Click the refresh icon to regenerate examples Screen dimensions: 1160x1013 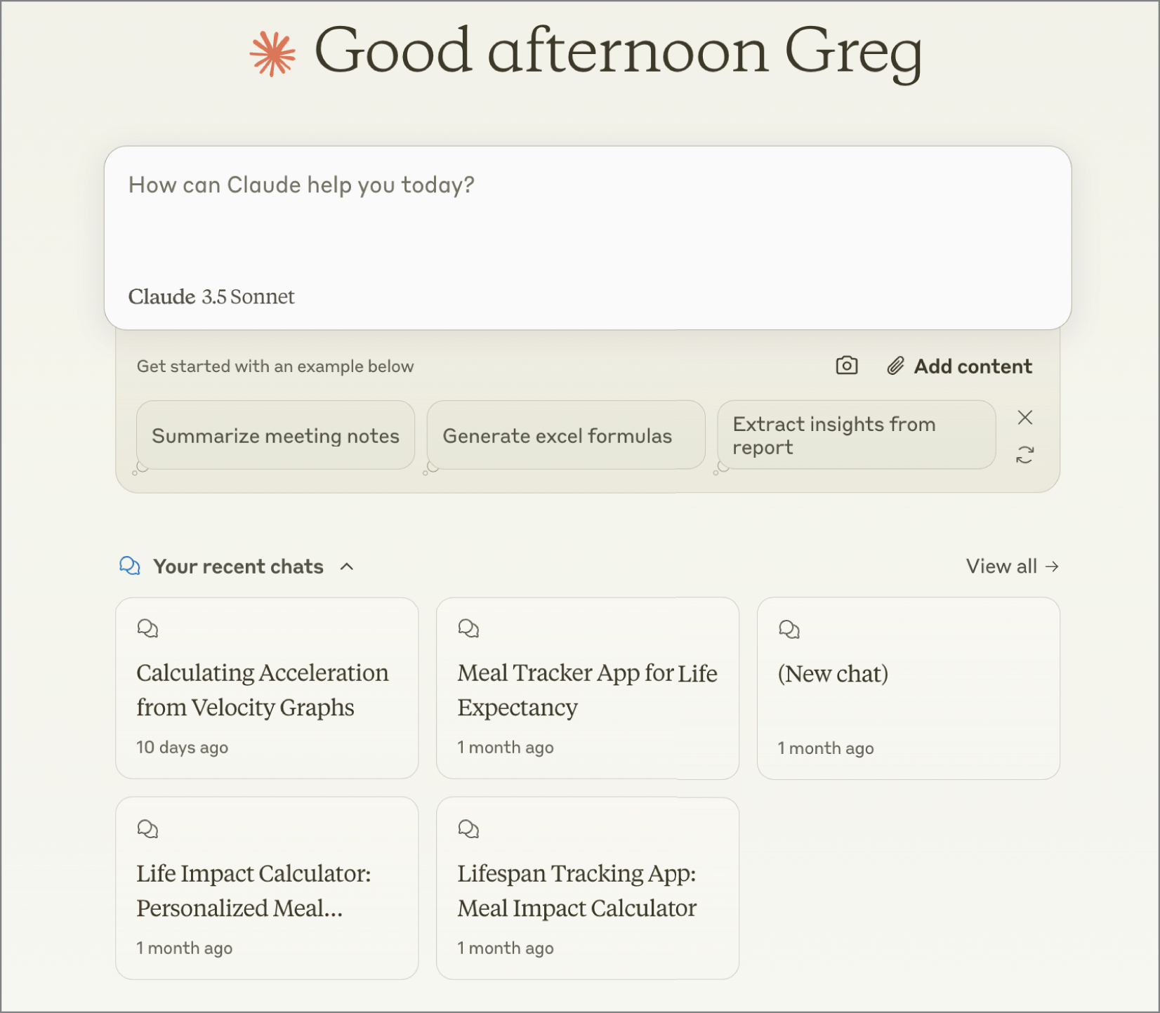point(1025,453)
